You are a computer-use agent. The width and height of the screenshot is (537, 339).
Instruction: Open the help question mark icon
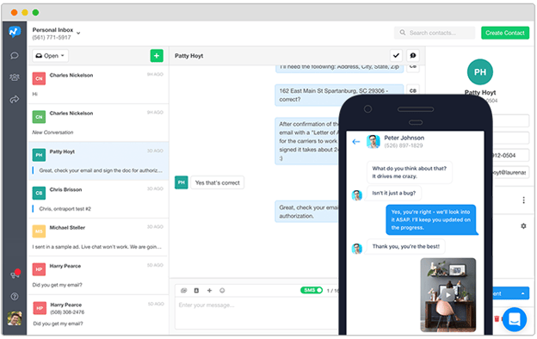point(15,297)
